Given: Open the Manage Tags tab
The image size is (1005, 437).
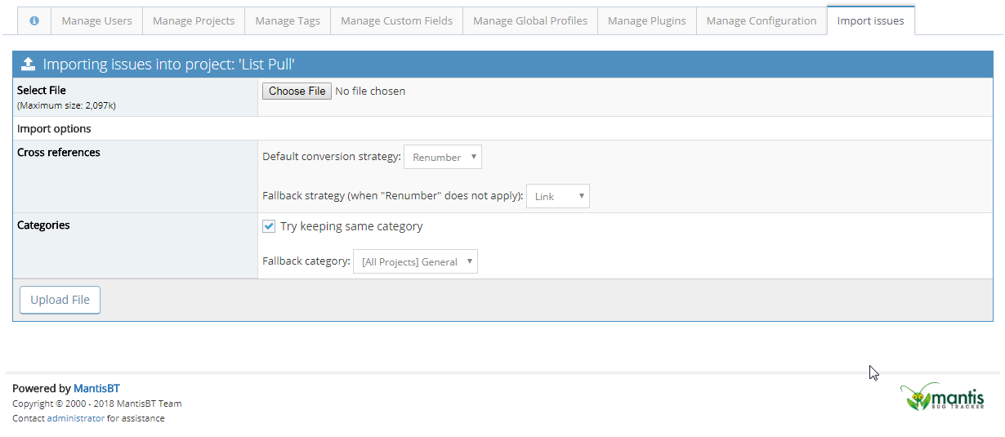Looking at the screenshot, I should [288, 20].
